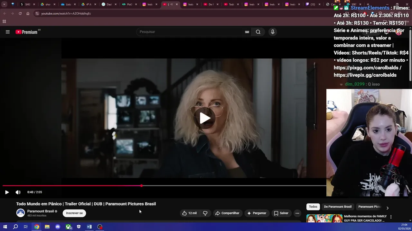Open the FAMILY GUY recommended video thumbnail
This screenshot has height=231, width=412.
[324, 218]
